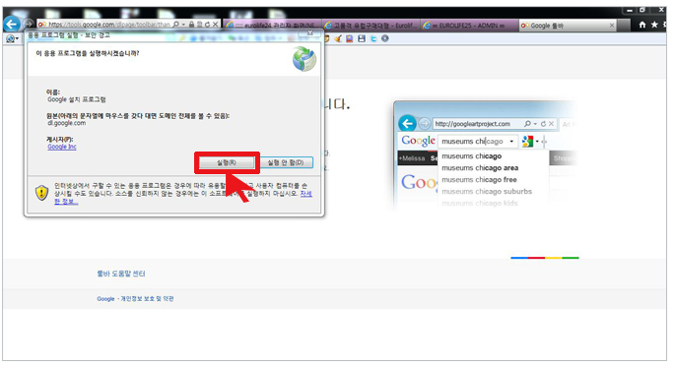Close the security warning dialog
This screenshot has width=676, height=366.
tap(310, 33)
